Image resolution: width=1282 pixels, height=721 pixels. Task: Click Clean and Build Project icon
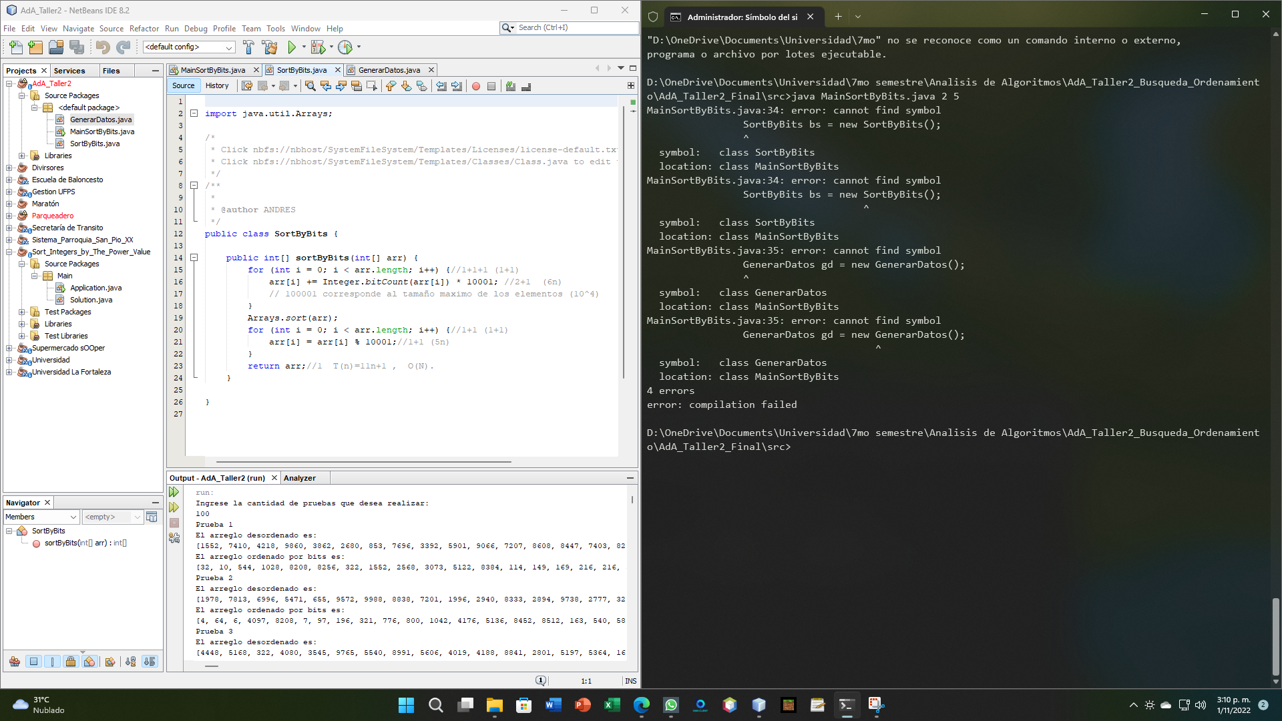270,47
